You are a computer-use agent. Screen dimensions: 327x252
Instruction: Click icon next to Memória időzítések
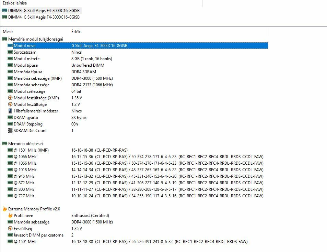(4, 143)
